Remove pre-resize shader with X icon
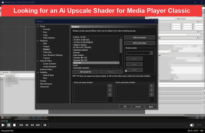 (x=110, y=95)
